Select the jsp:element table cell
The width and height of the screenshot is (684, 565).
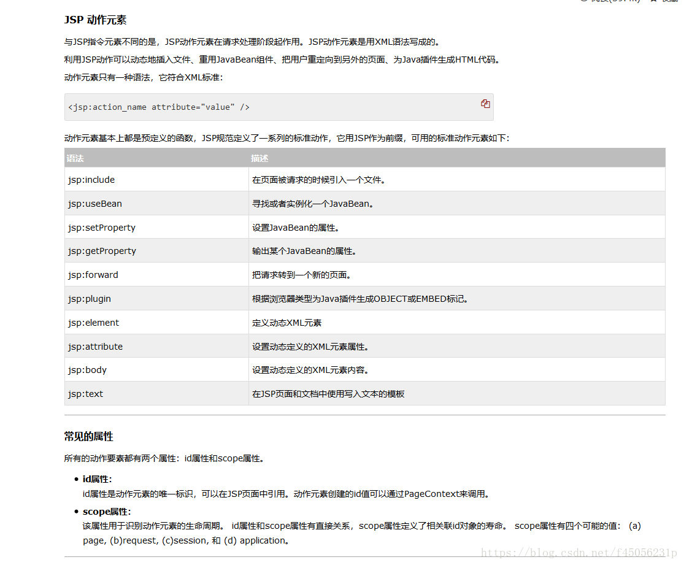click(x=156, y=323)
